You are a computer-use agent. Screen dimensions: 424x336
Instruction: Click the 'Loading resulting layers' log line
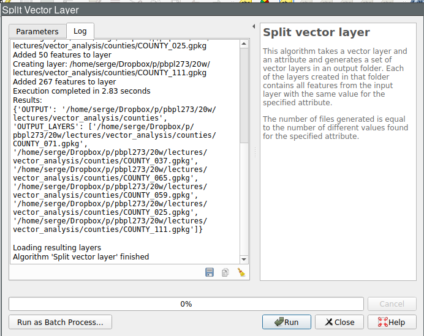coord(57,247)
